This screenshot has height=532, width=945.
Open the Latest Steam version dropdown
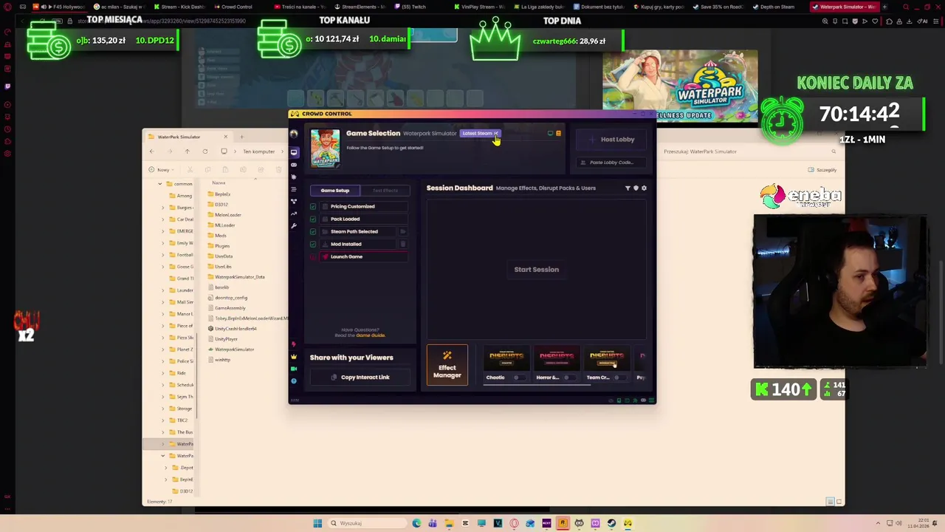[480, 134]
